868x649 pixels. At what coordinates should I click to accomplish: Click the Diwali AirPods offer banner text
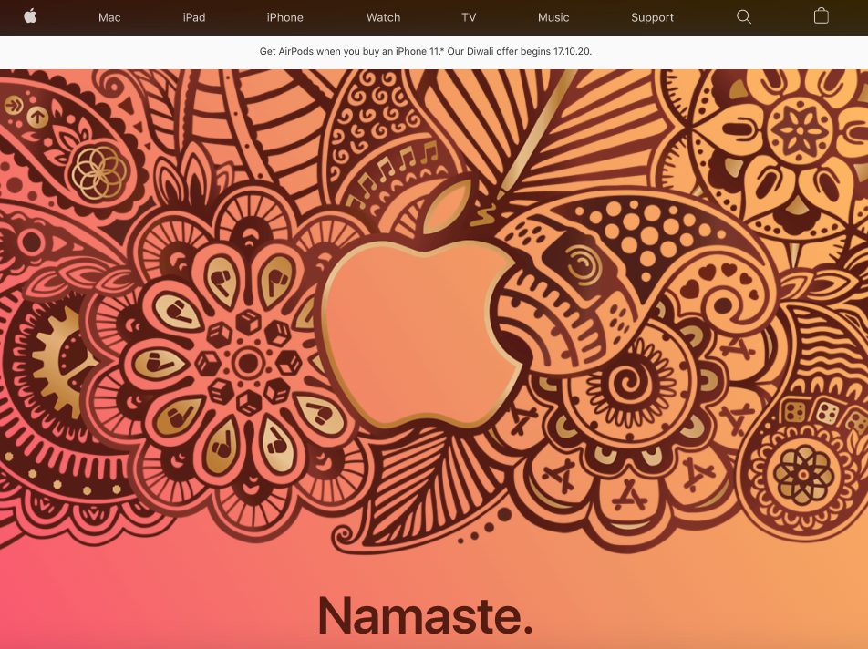425,52
